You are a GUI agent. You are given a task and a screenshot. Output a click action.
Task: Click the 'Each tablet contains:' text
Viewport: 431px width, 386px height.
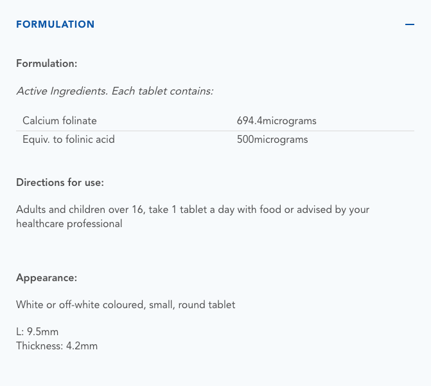click(163, 91)
